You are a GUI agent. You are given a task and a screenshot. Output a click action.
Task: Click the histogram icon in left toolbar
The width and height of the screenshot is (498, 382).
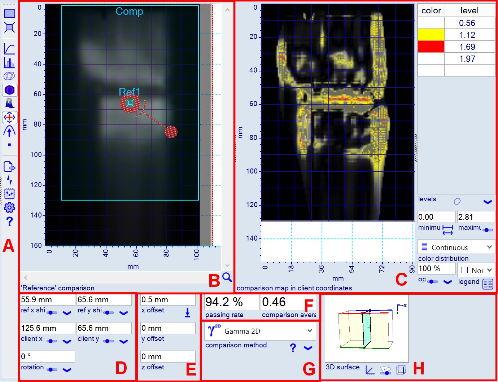tap(9, 62)
